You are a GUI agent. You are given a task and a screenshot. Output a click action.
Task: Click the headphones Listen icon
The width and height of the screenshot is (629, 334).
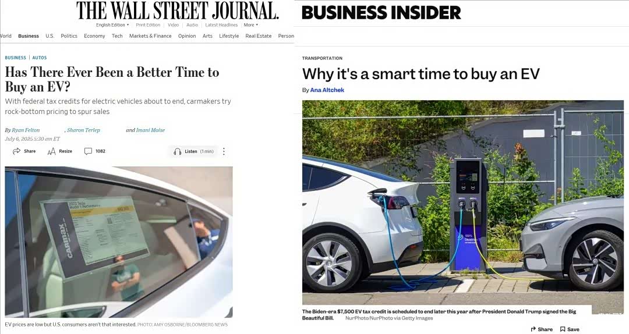coord(177,151)
